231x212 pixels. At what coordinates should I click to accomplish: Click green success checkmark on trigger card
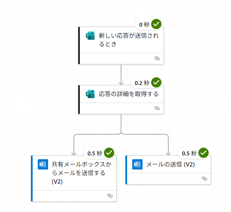click(156, 24)
